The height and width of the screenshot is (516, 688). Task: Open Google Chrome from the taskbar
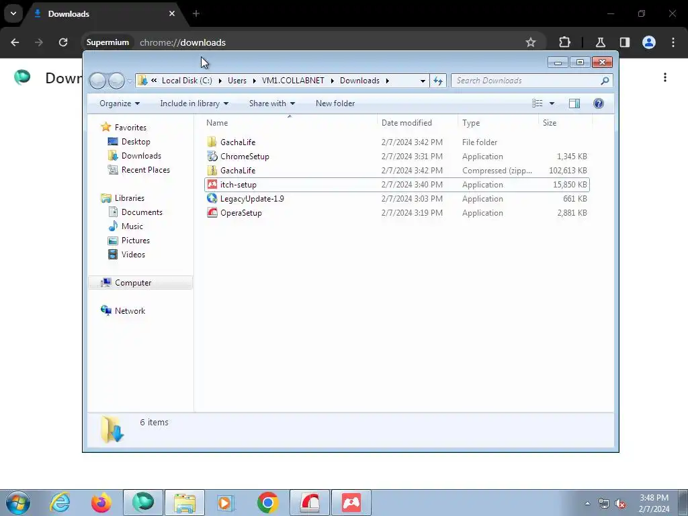pos(267,503)
